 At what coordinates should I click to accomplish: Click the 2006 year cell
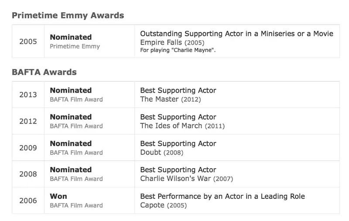tap(28, 200)
